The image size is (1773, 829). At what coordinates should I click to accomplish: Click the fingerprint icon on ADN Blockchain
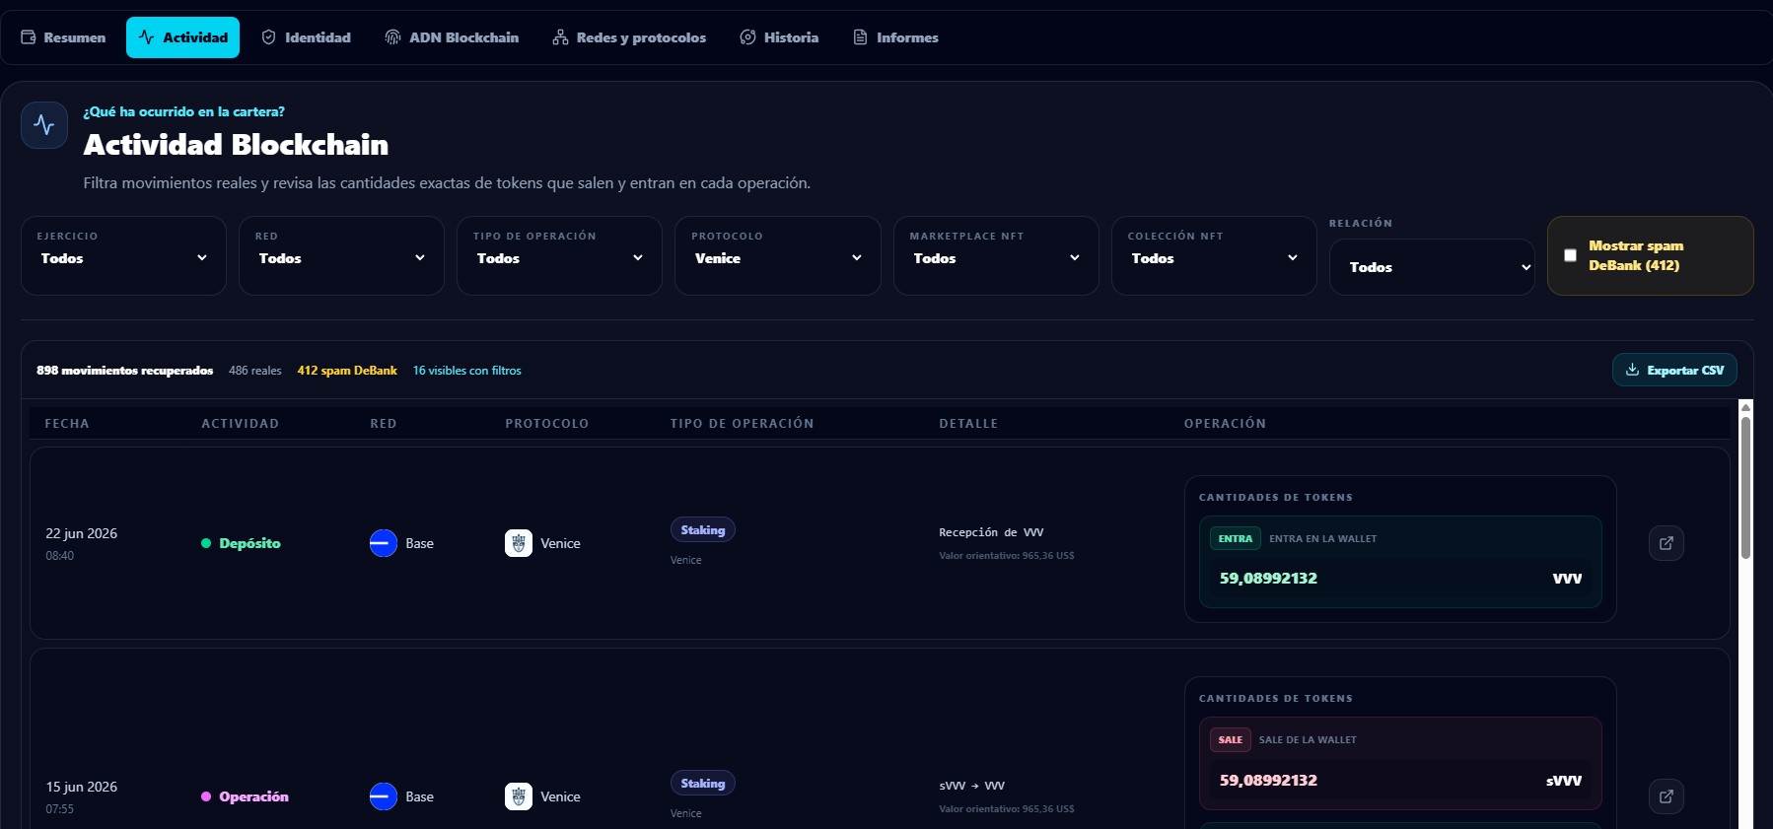[x=392, y=37]
